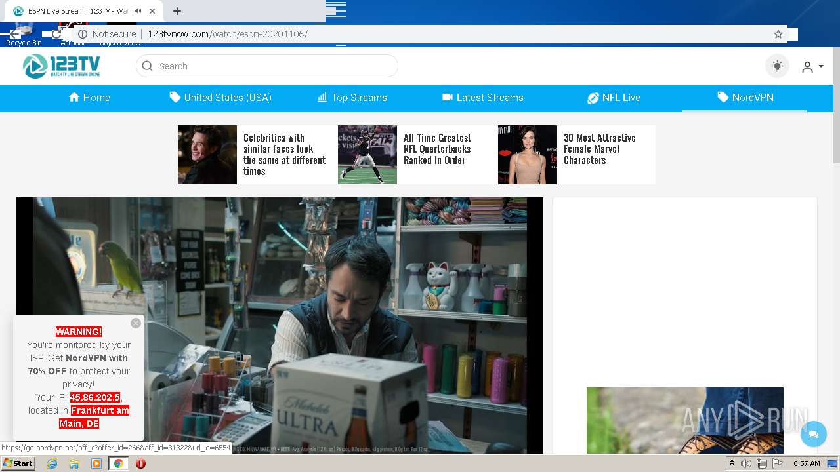
Task: Open the blue chat bubble widget
Action: pyautogui.click(x=814, y=434)
